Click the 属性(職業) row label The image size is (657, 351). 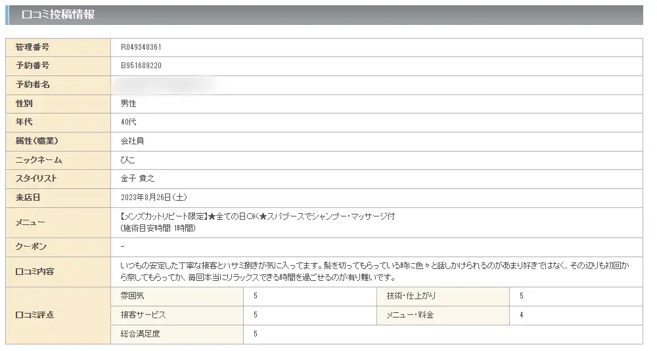(x=37, y=141)
